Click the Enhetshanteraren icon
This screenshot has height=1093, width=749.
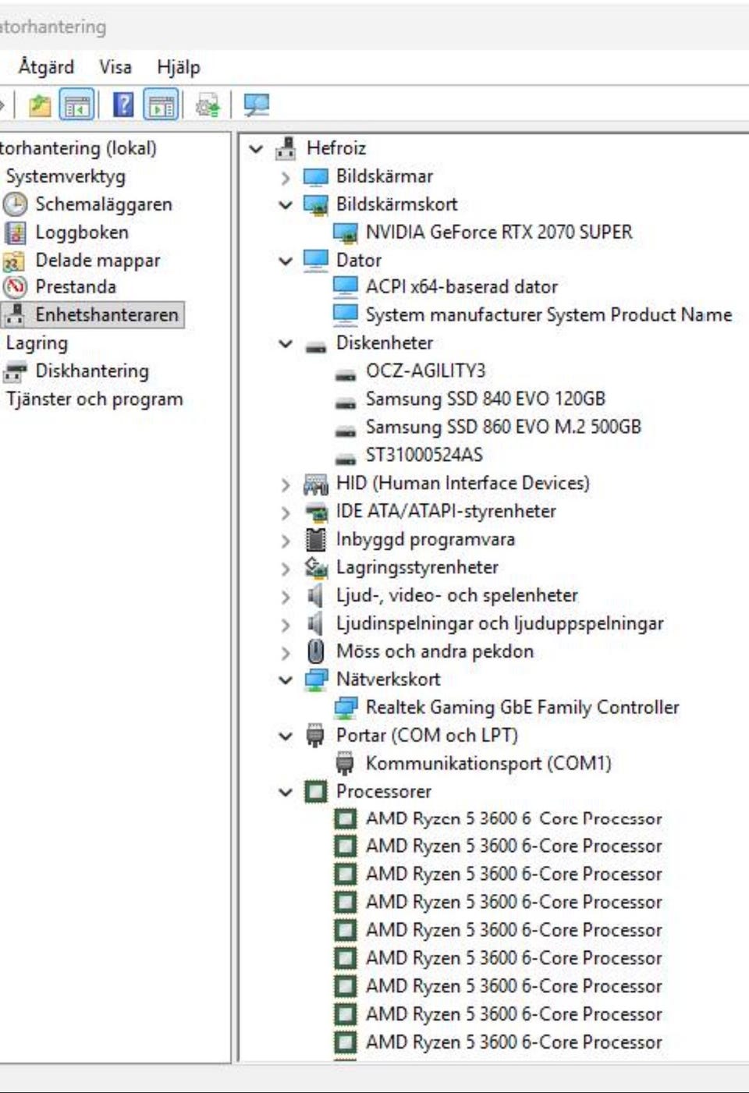pos(14,315)
